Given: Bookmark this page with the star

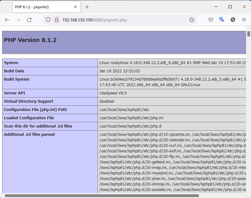Looking at the screenshot, I should coord(192,20).
